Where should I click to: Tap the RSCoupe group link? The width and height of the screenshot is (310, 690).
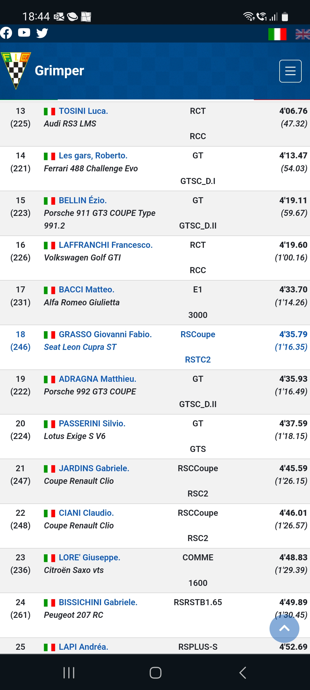pyautogui.click(x=198, y=334)
